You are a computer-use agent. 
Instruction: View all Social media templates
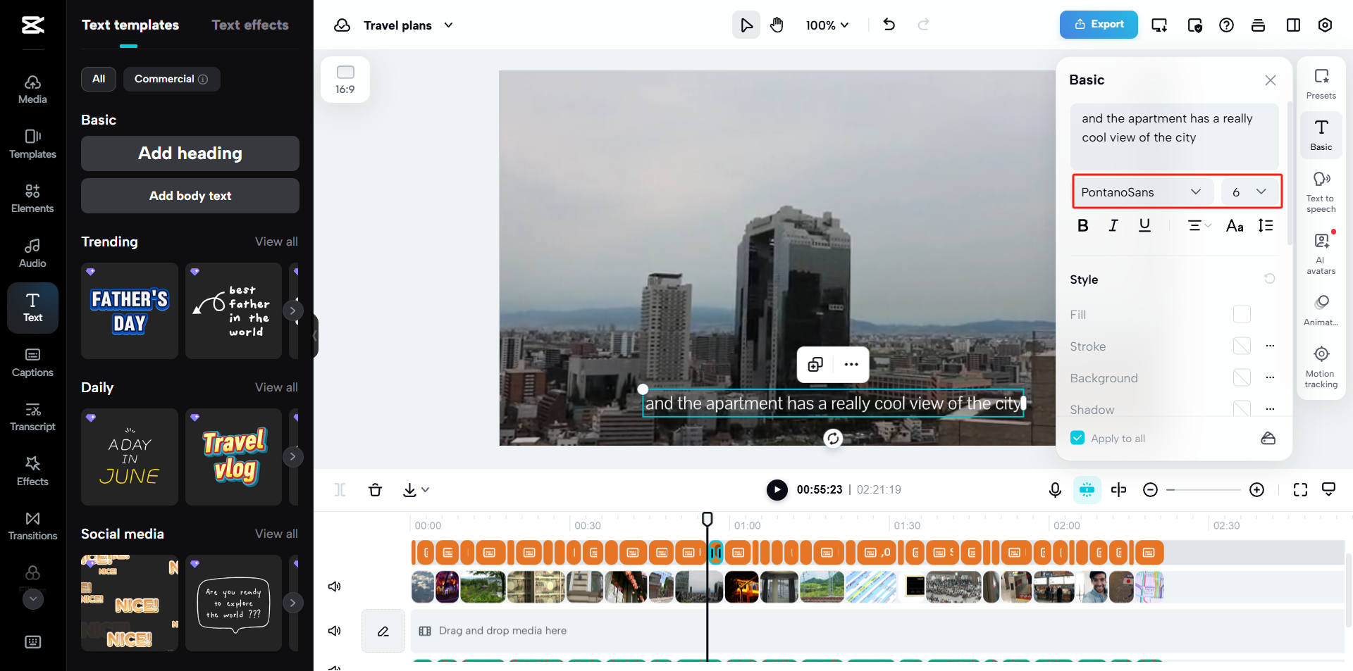click(276, 534)
